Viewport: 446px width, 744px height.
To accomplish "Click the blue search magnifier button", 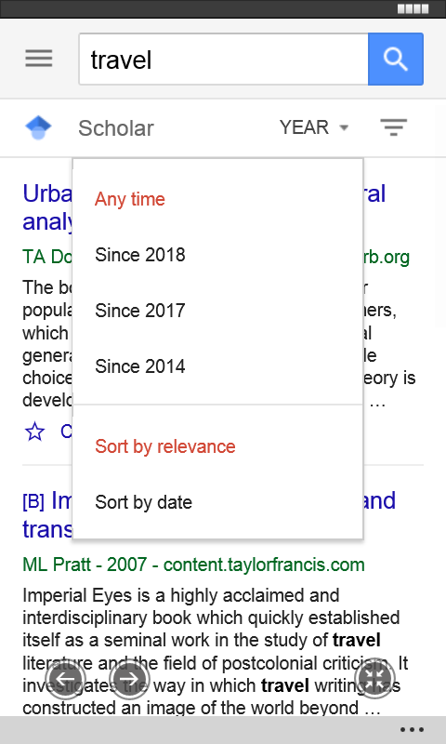I will click(x=395, y=60).
